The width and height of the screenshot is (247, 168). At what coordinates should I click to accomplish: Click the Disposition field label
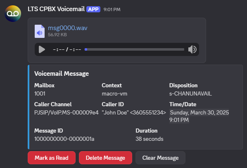(x=183, y=85)
